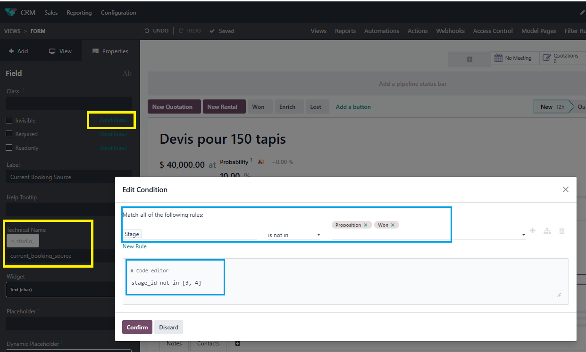
Task: Open the Quotations smart button
Action: point(562,58)
